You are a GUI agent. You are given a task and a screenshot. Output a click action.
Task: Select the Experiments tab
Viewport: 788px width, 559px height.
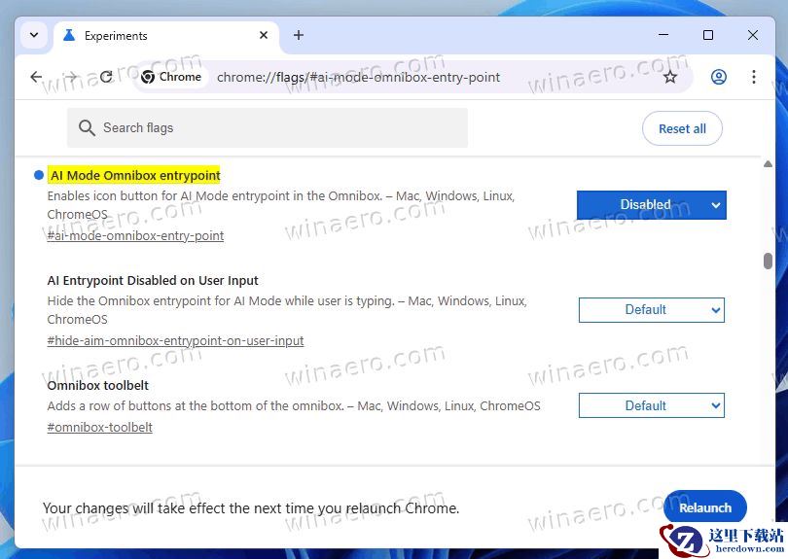(x=165, y=36)
